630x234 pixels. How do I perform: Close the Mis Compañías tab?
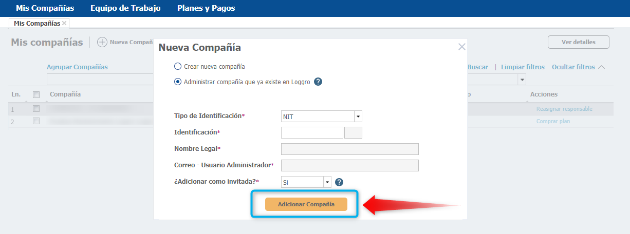[x=64, y=23]
